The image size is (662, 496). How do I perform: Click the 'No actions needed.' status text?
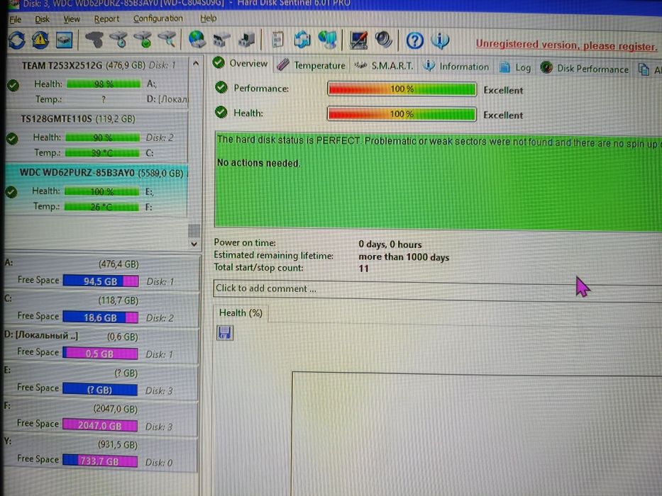tap(258, 163)
